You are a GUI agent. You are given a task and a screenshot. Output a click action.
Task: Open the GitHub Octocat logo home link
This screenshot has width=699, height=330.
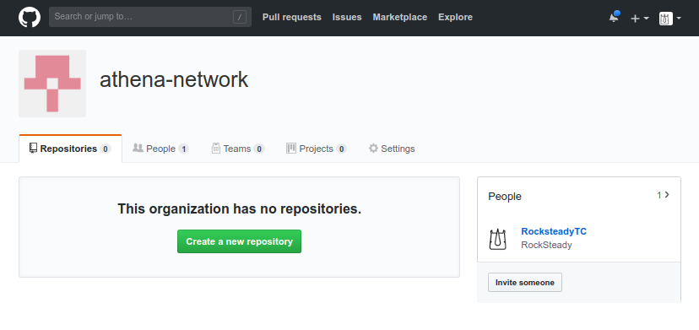(x=30, y=17)
